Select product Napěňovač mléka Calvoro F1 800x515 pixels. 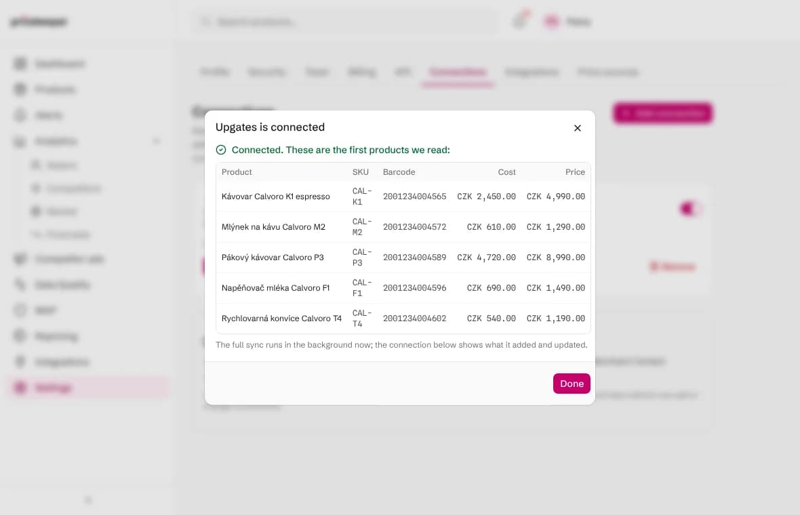tap(275, 287)
